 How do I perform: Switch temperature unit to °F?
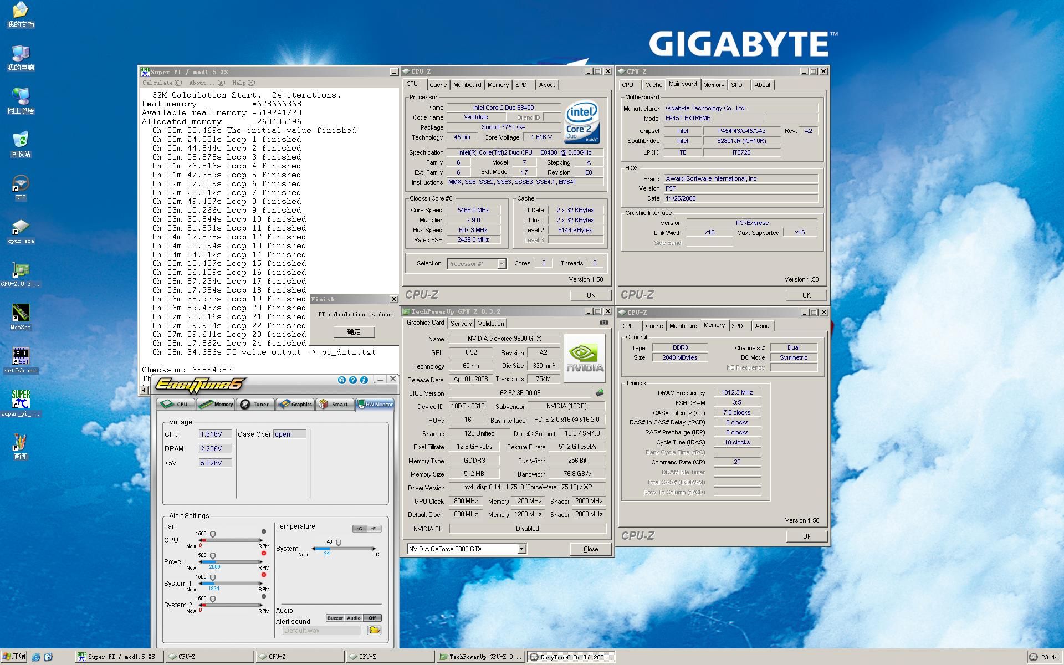pos(374,529)
